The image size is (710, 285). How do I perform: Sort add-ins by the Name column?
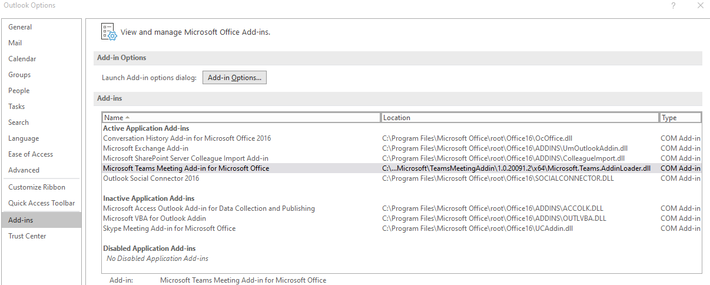(x=241, y=118)
